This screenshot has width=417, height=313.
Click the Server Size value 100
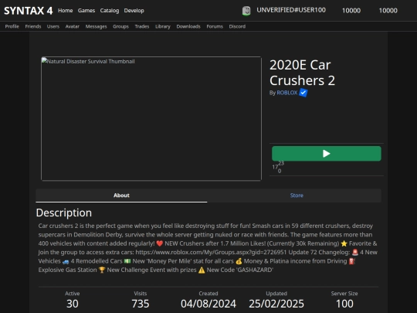[x=344, y=304]
